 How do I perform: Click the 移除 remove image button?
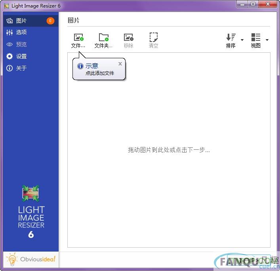point(128,40)
